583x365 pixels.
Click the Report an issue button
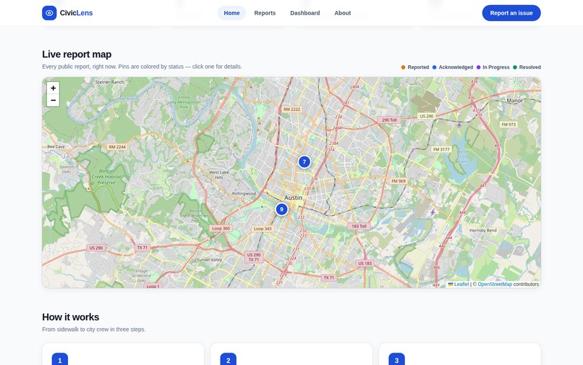tap(511, 13)
